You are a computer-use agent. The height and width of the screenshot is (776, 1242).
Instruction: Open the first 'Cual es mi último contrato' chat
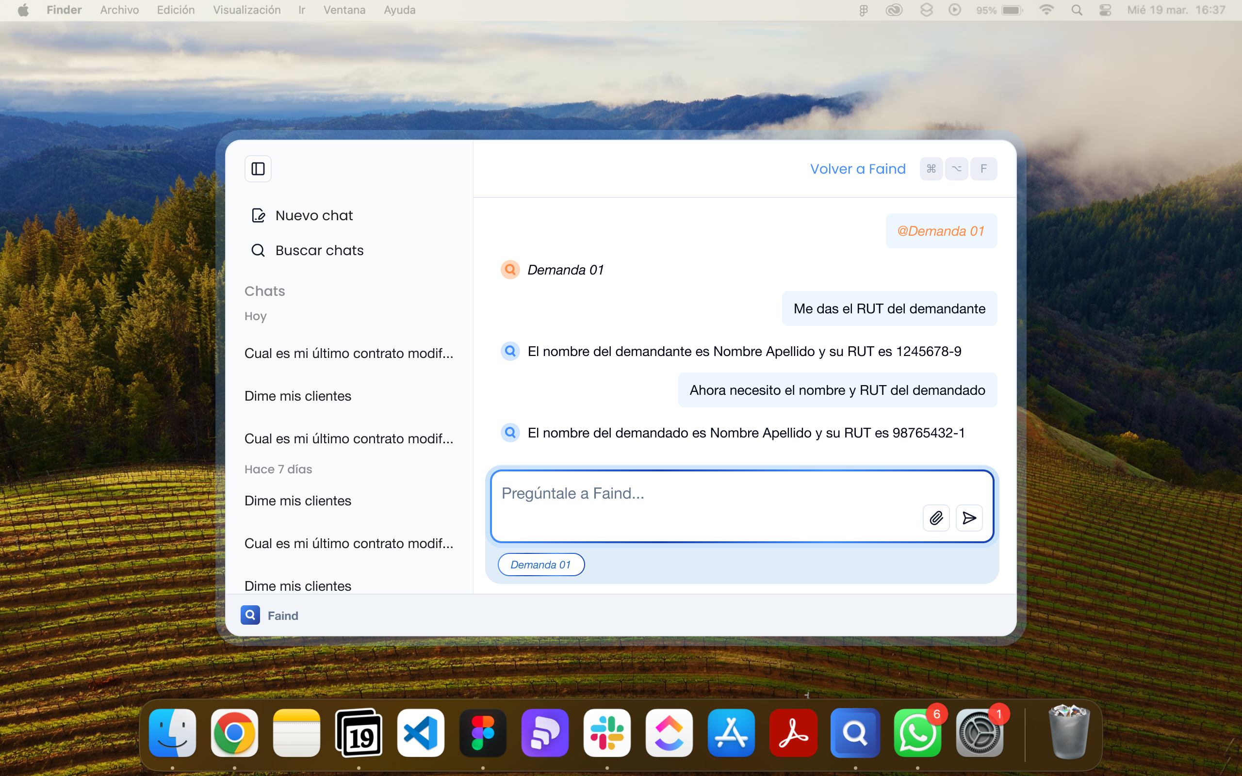point(348,353)
